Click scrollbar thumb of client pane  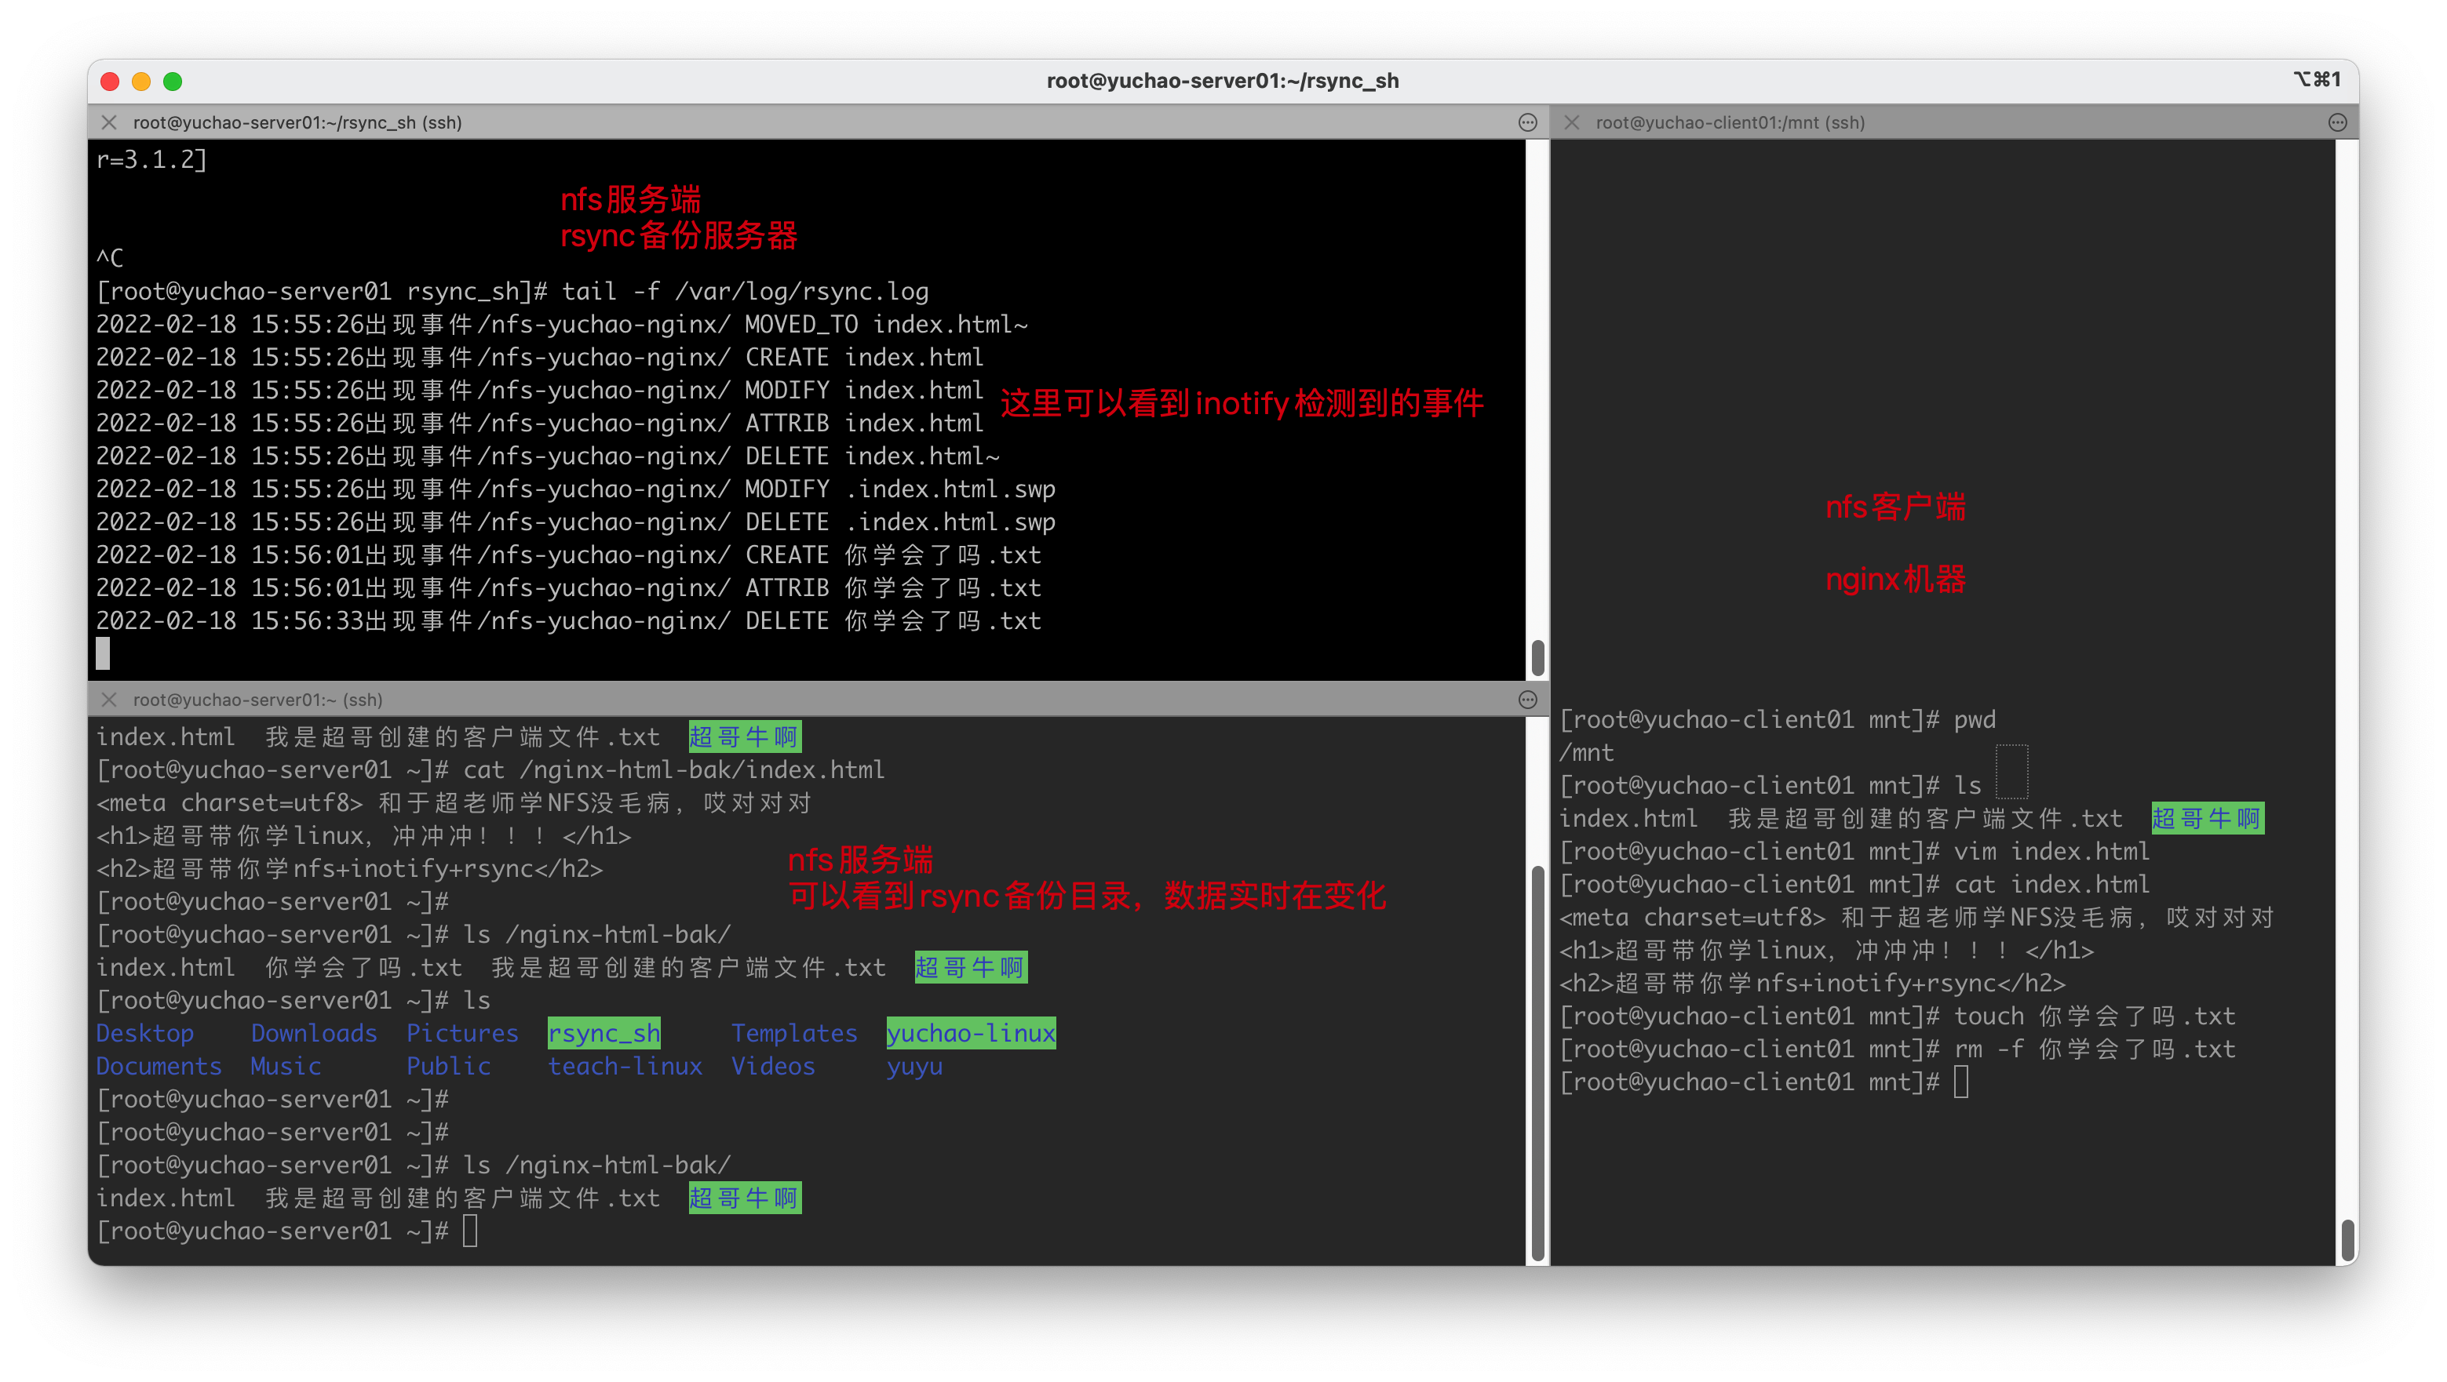tap(2347, 1239)
